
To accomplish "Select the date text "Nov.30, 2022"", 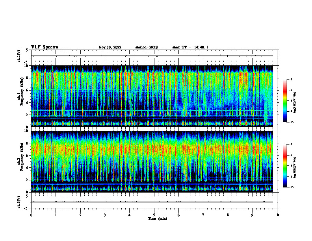I will coord(110,47).
